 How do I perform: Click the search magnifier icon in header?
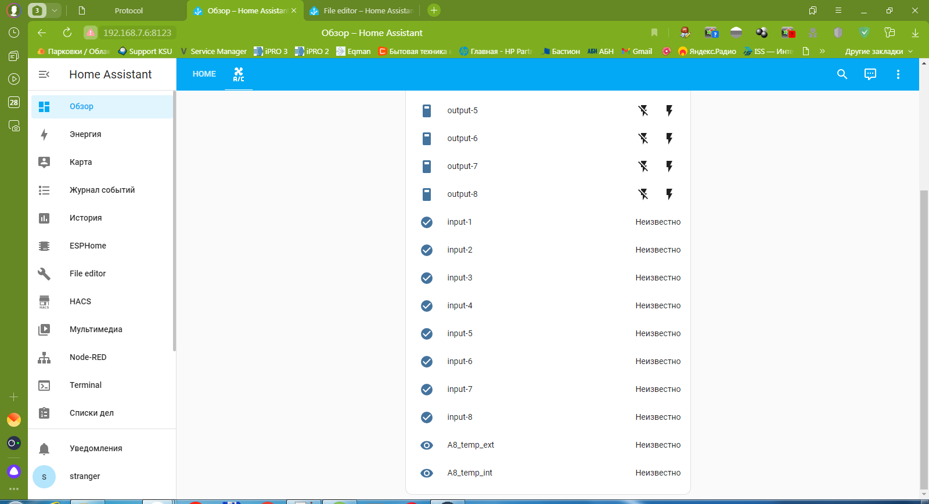click(x=842, y=74)
